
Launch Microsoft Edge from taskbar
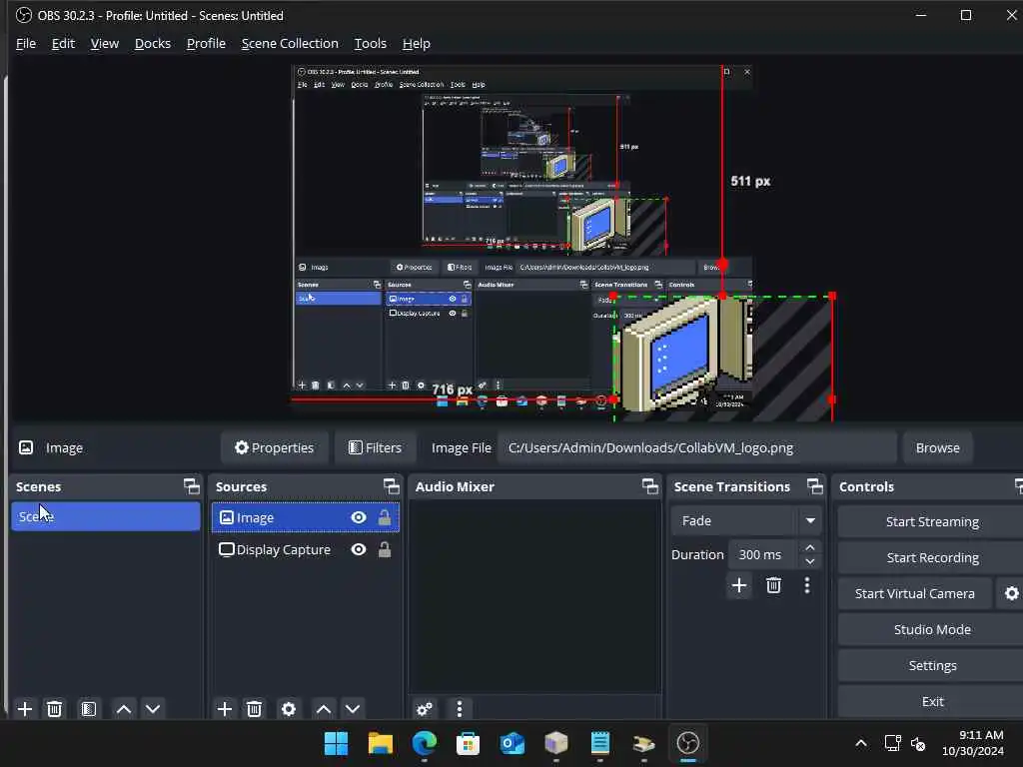(x=424, y=743)
